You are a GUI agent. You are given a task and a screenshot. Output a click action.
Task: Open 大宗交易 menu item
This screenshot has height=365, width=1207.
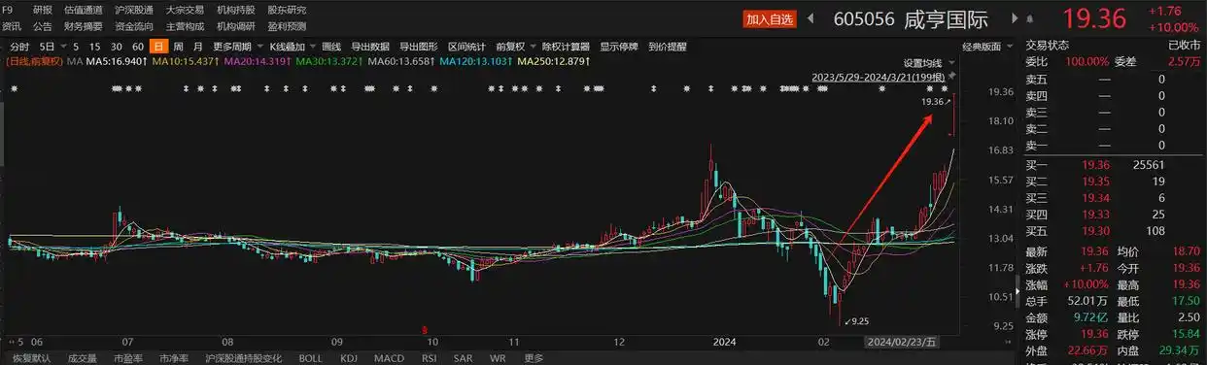coord(186,10)
